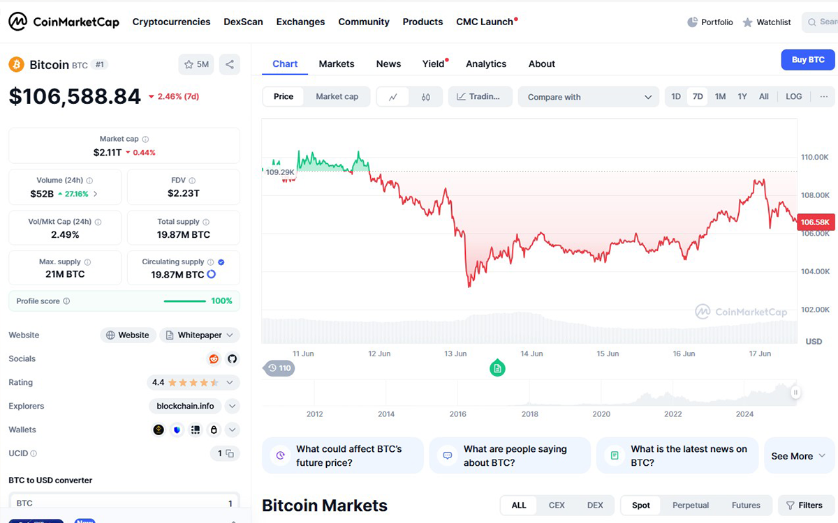Expand Wallets list chevron
This screenshot has height=523, width=838.
point(233,430)
